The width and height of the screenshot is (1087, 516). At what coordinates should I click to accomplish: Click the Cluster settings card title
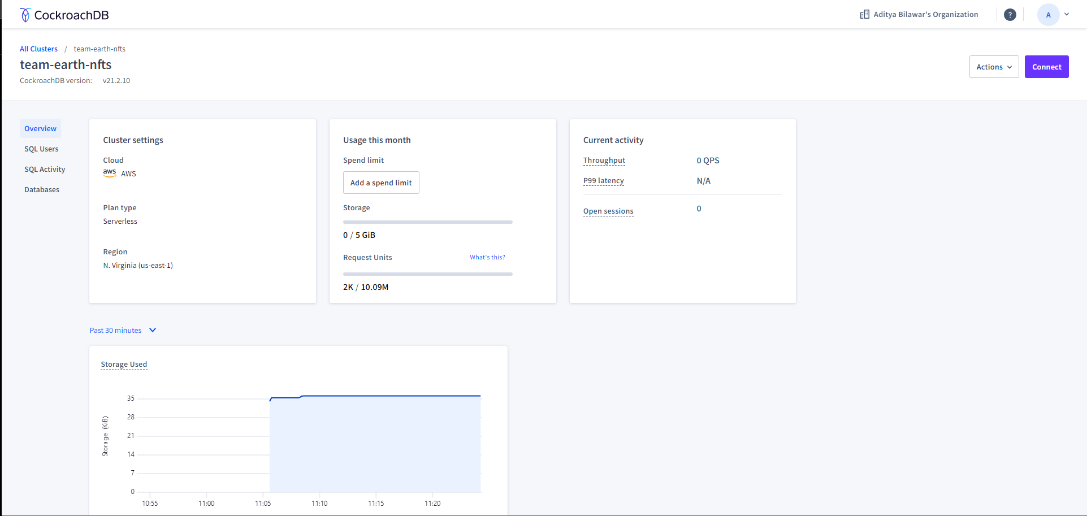tap(133, 140)
